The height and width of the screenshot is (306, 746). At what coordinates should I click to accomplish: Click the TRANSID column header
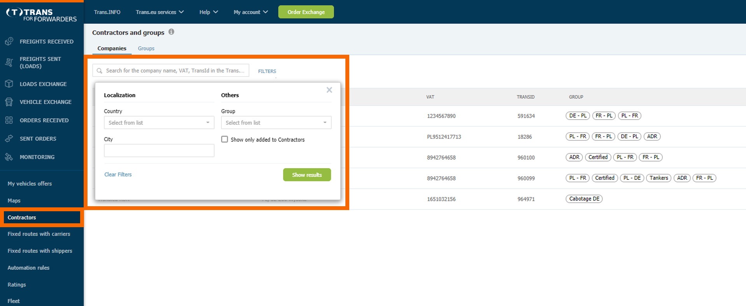pos(525,97)
